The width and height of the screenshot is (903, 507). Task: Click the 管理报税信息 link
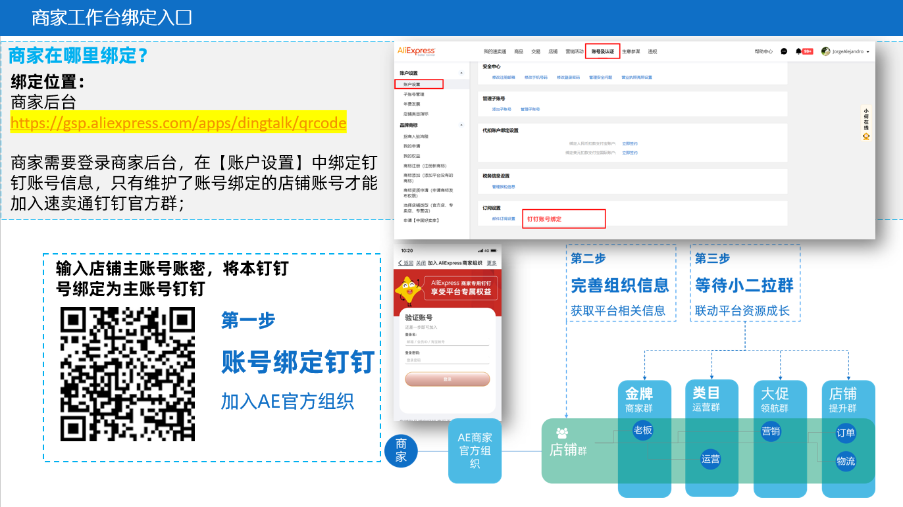(503, 187)
